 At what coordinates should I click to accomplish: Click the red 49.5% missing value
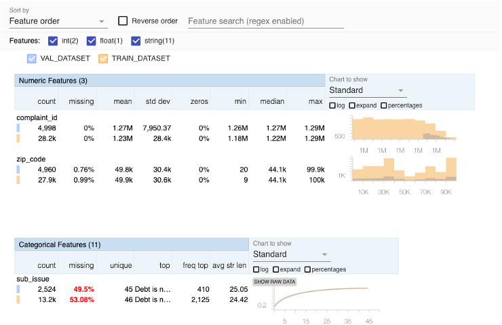tap(84, 290)
